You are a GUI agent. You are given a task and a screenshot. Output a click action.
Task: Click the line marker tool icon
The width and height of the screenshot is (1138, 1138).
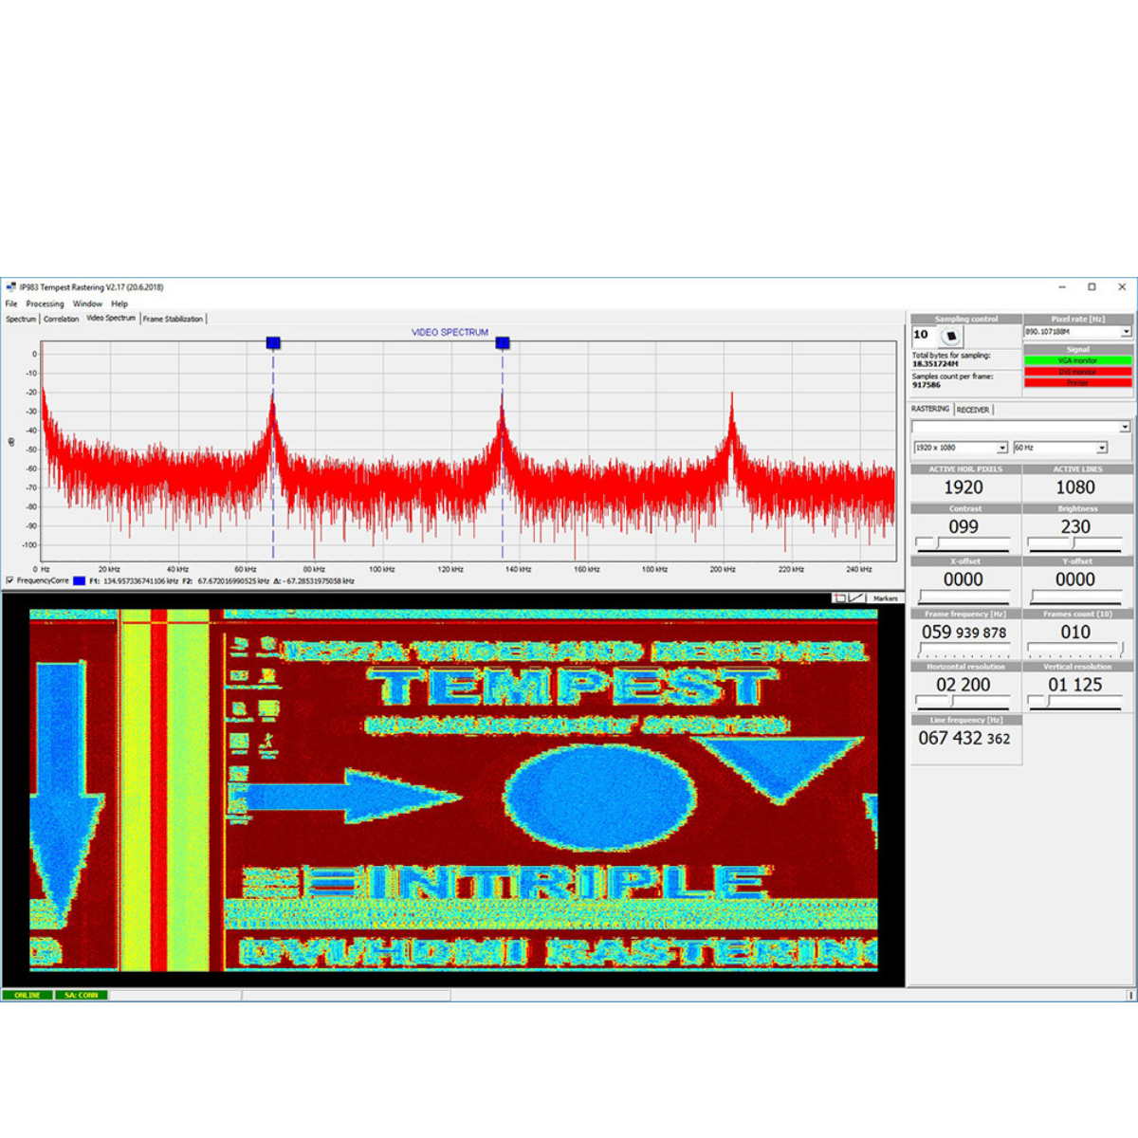tap(856, 598)
